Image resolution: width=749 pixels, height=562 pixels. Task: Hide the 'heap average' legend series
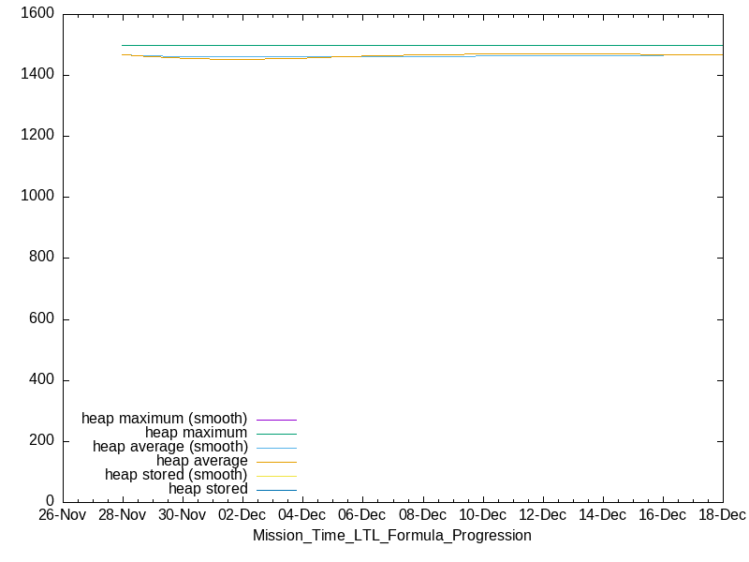click(201, 461)
